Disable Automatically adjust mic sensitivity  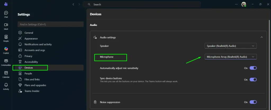click(253, 68)
